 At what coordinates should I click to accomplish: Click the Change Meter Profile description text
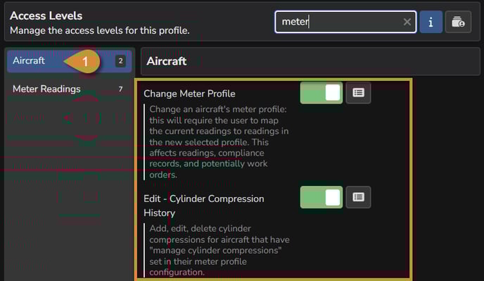coord(219,142)
